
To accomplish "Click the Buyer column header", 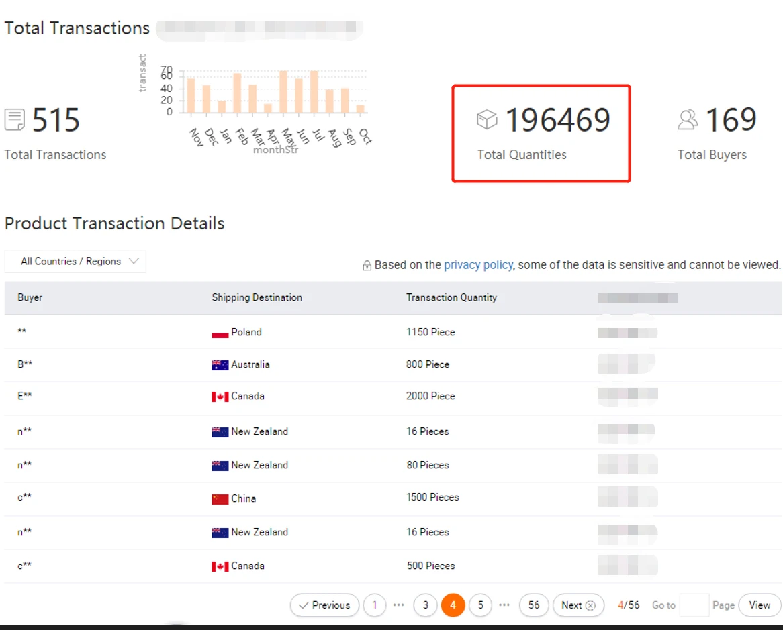I will click(x=30, y=297).
